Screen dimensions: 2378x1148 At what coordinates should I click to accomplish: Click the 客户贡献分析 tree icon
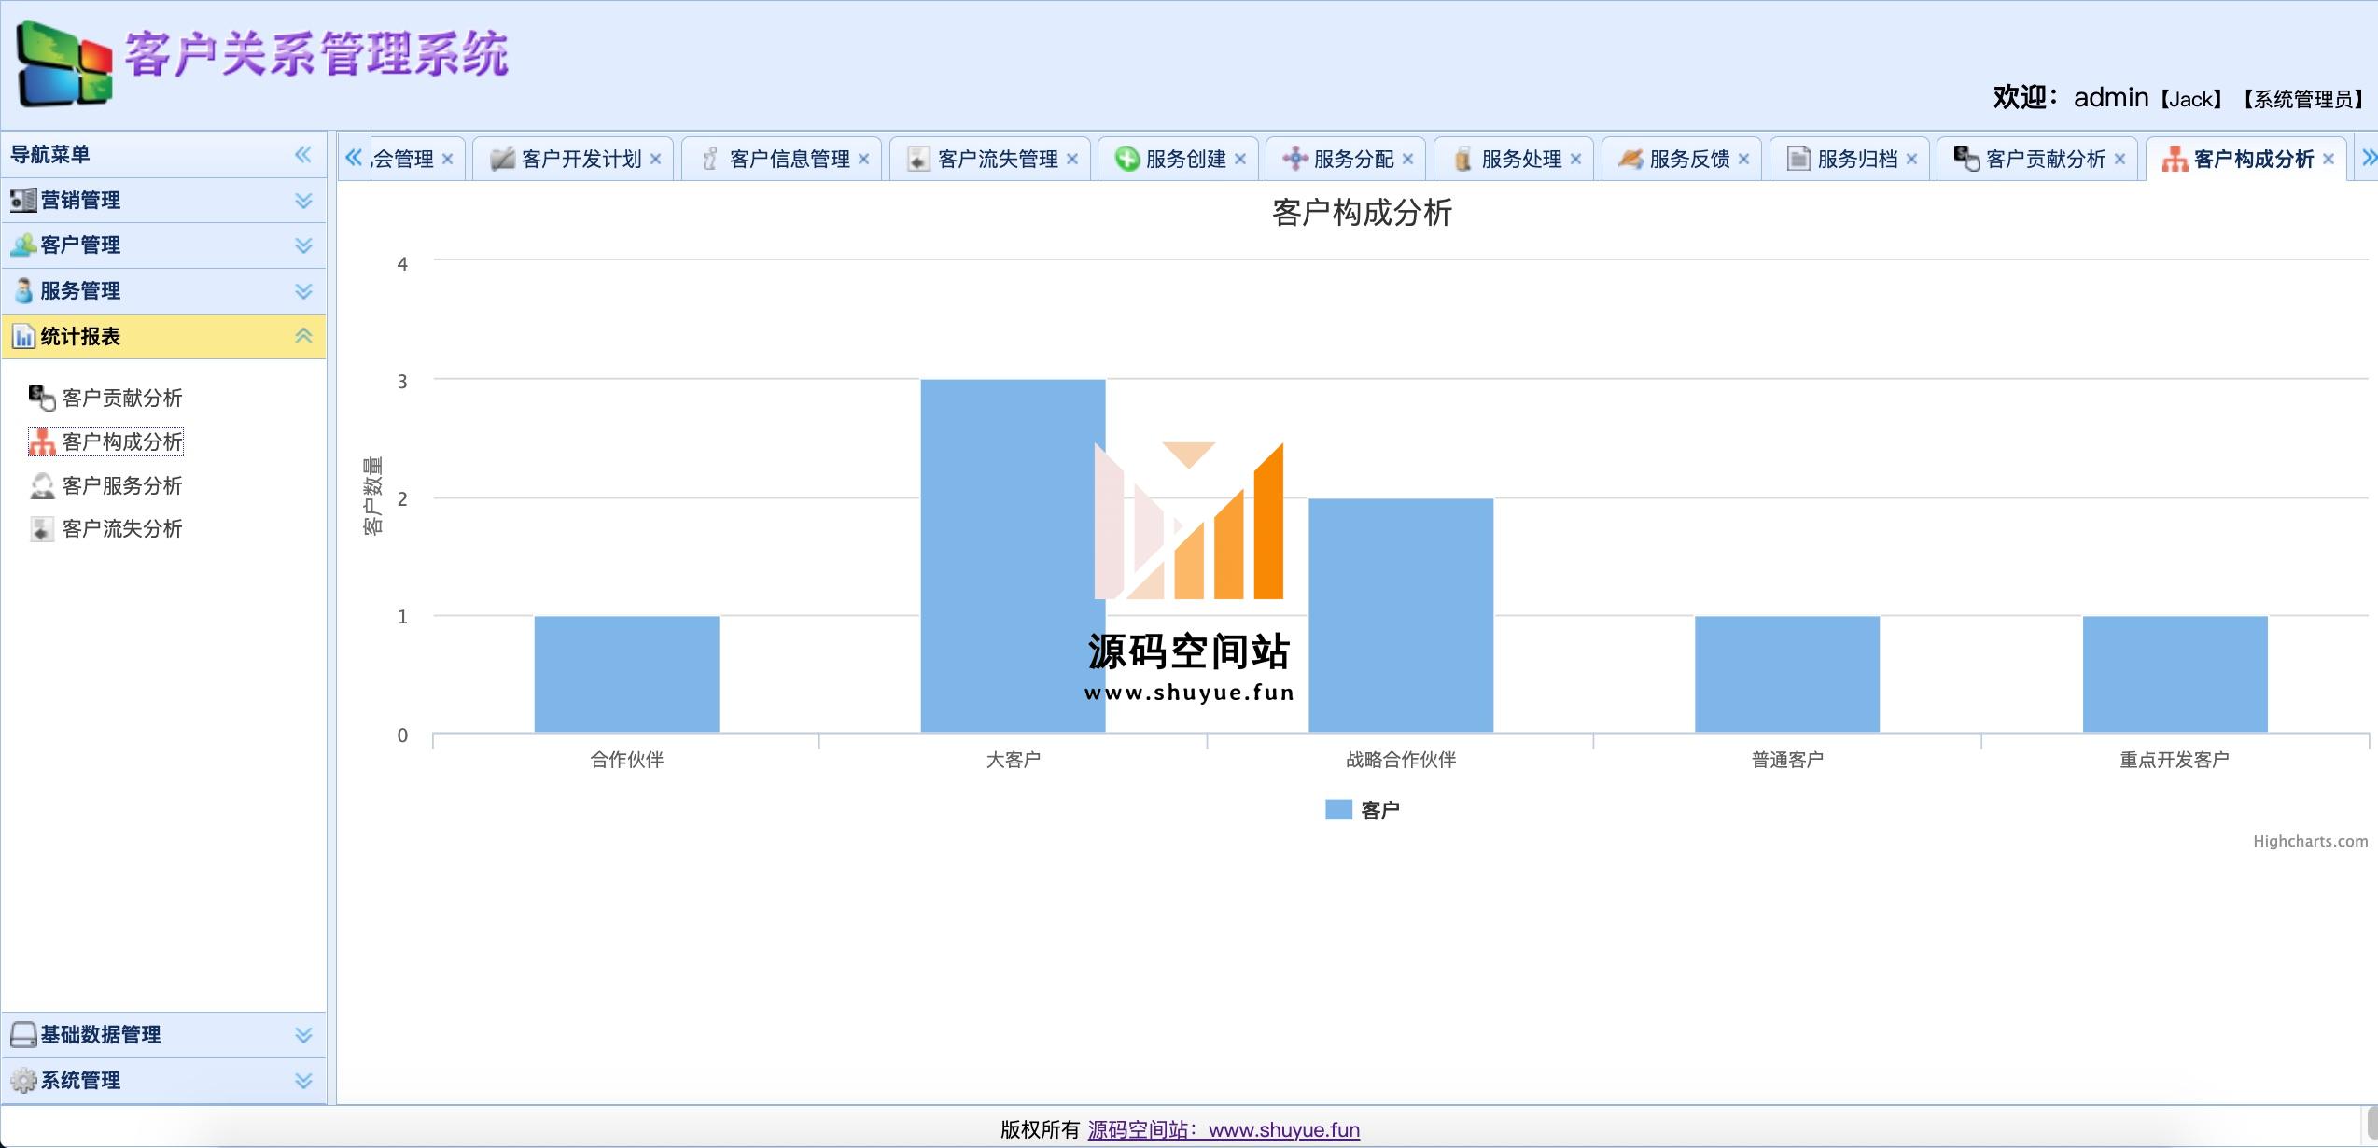[42, 398]
